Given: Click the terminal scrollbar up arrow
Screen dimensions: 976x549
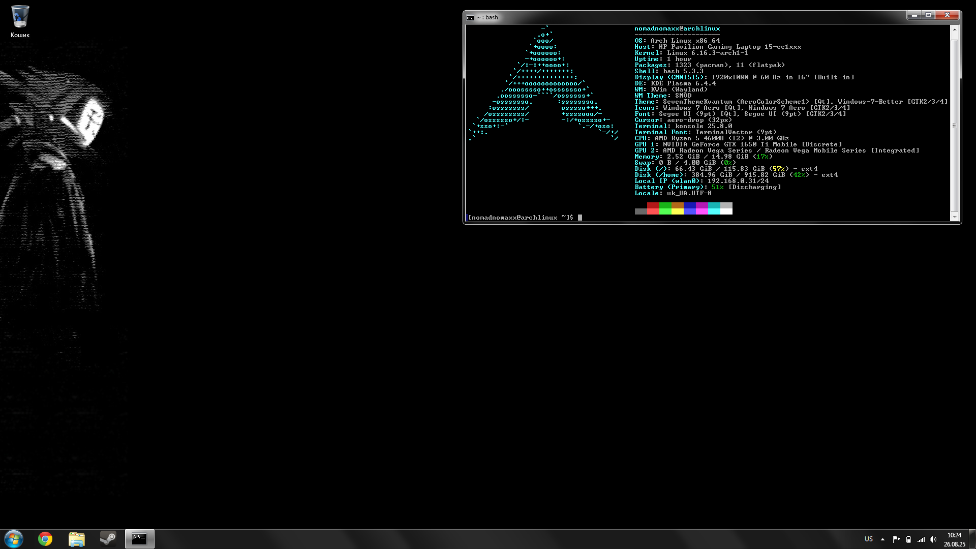Looking at the screenshot, I should pyautogui.click(x=954, y=29).
